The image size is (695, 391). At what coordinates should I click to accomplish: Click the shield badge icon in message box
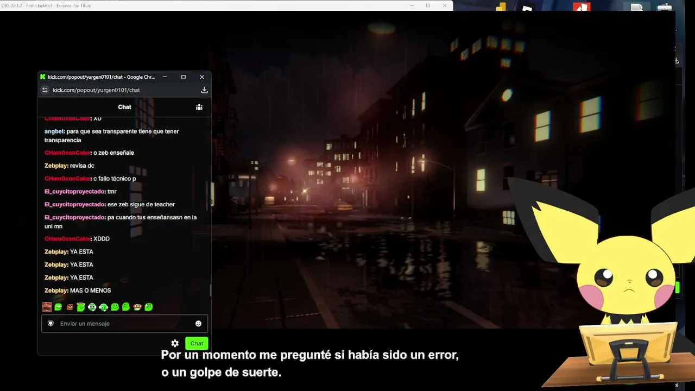[x=50, y=324]
